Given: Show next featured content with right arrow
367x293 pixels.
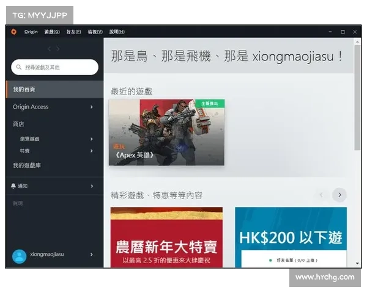Looking at the screenshot, I should [x=339, y=195].
